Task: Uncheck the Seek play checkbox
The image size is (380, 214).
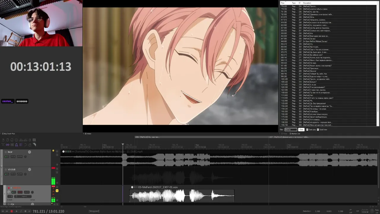Action: (x=307, y=130)
